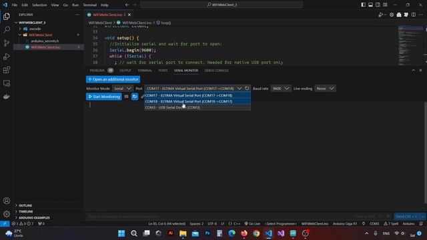Screen dimensions: 427x240
Task: Click Open an additional monitor button
Action: (113, 79)
